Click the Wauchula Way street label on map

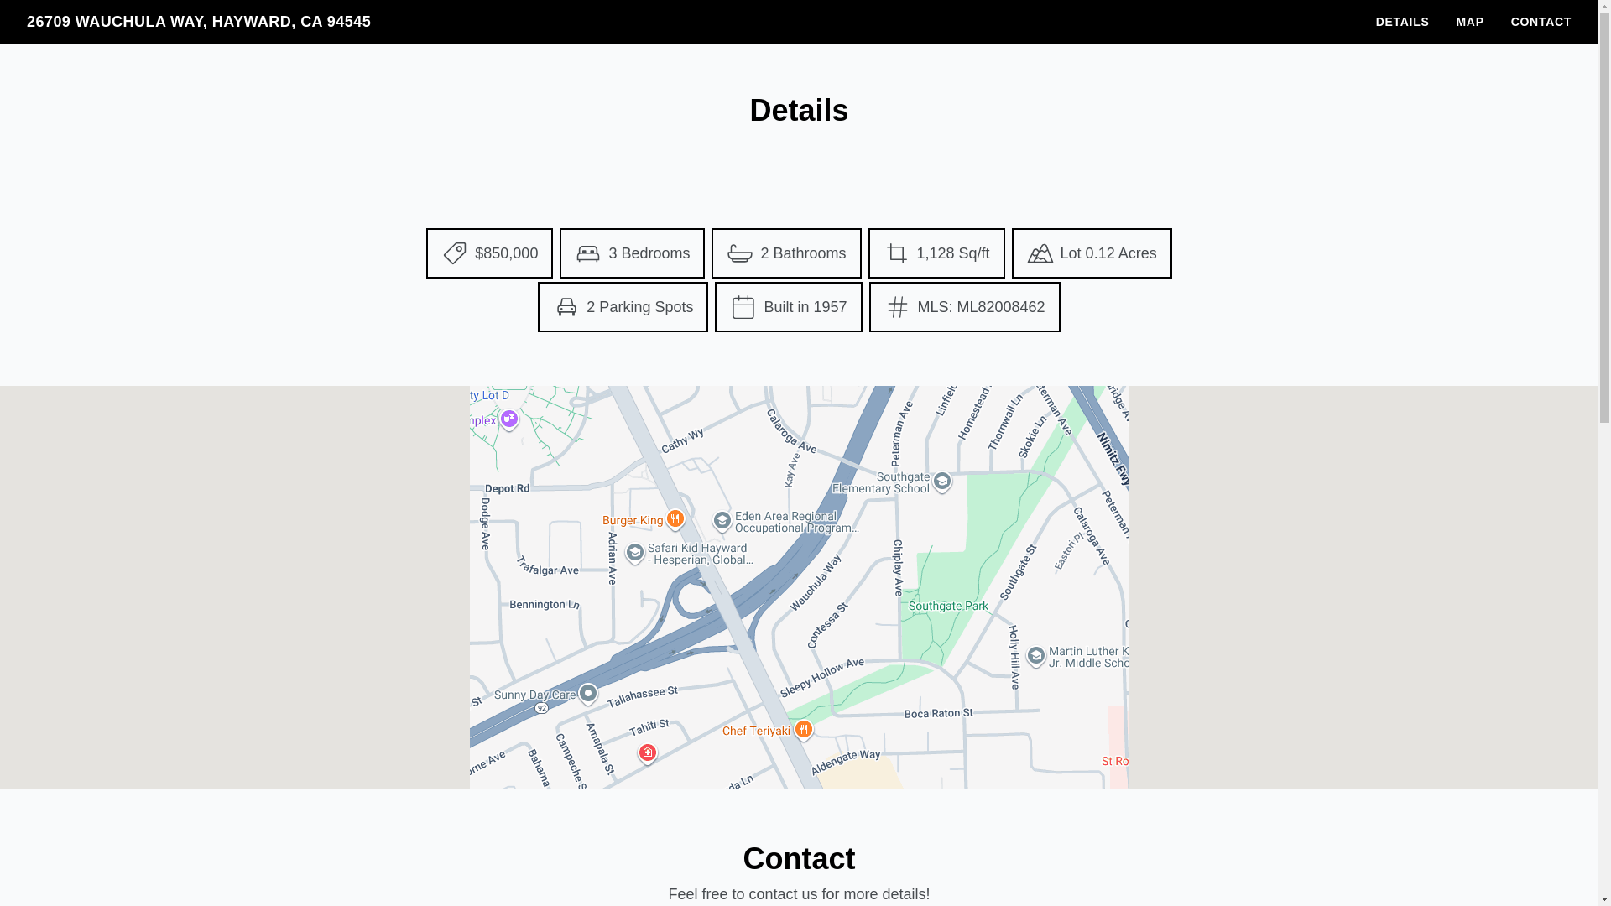(x=816, y=582)
